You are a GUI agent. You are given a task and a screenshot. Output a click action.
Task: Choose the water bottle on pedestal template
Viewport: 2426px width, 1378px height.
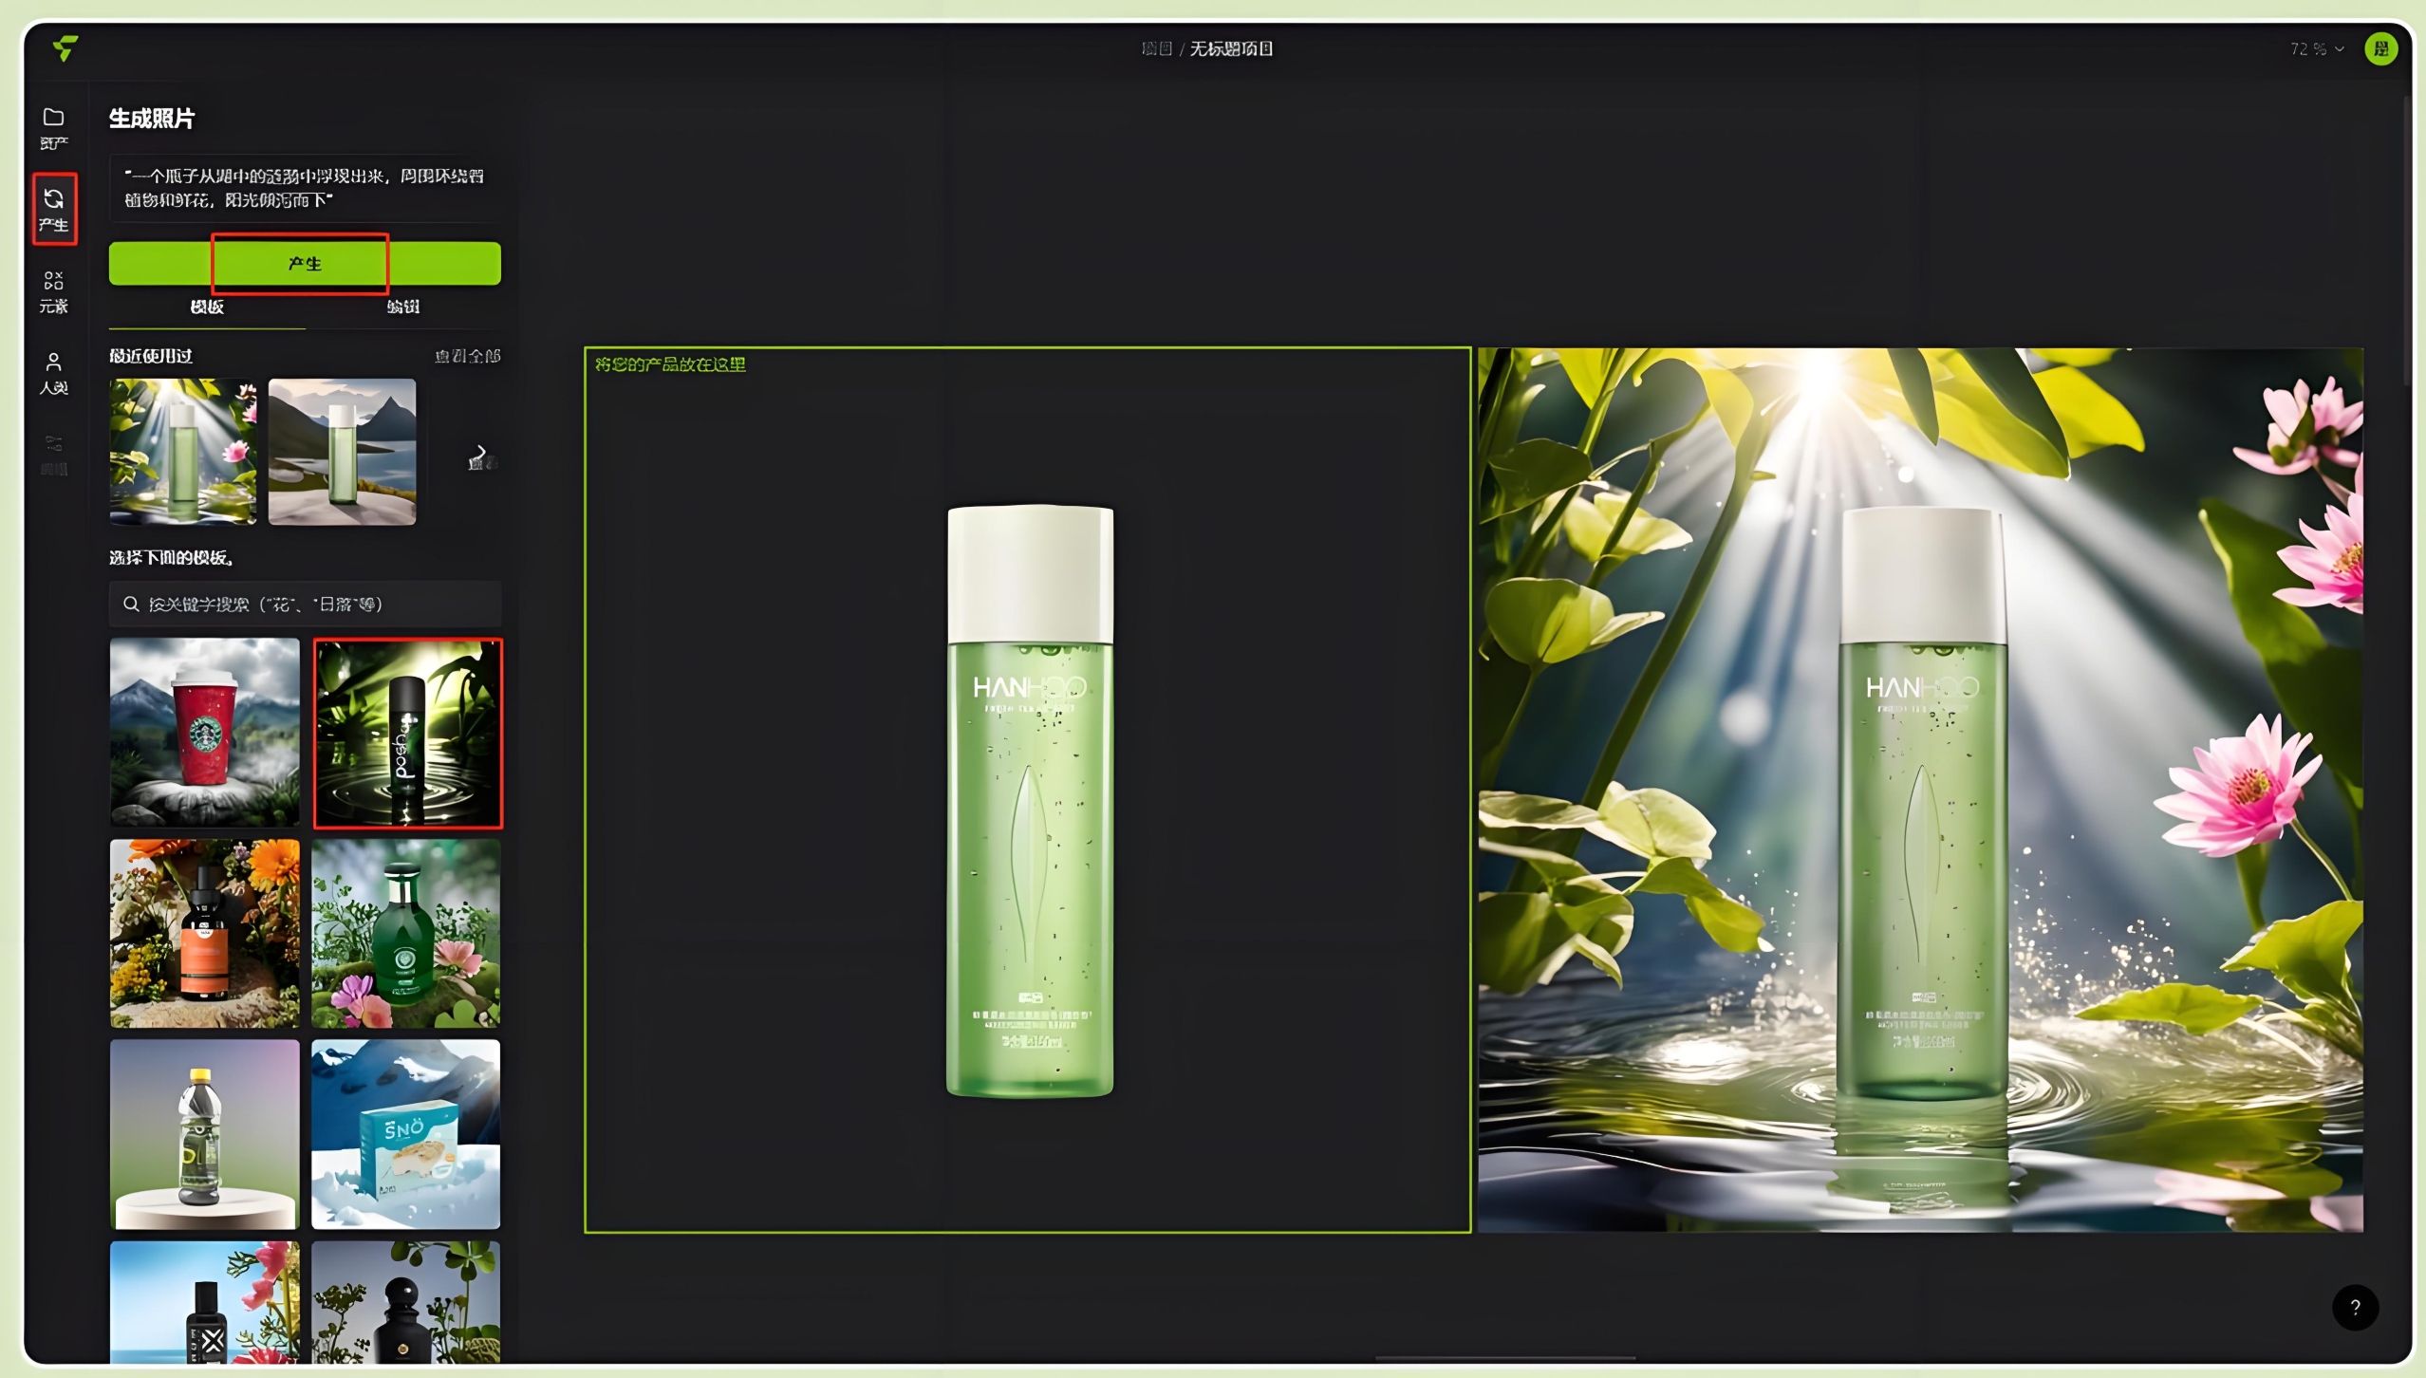pyautogui.click(x=205, y=1134)
